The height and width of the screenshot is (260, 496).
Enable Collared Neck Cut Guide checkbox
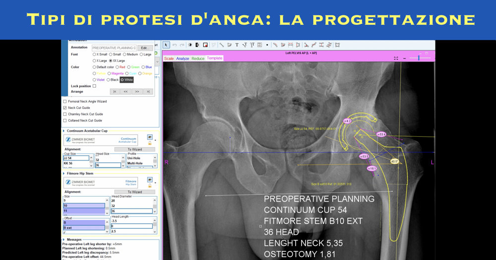65,120
